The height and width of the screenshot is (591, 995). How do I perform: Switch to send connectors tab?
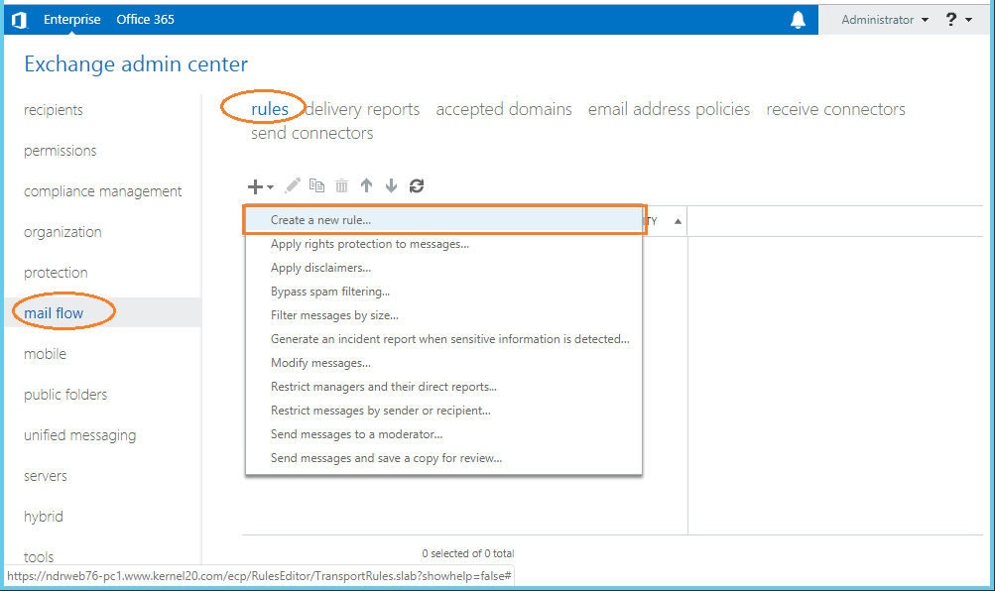pos(312,133)
